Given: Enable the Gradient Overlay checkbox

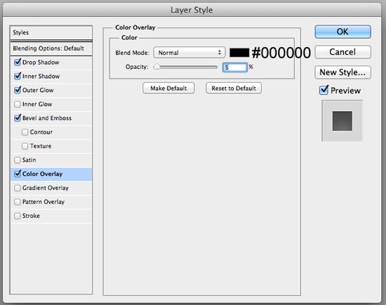Looking at the screenshot, I should tap(18, 188).
